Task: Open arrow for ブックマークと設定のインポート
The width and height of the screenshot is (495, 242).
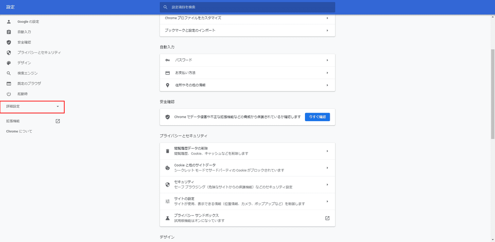Action: click(x=327, y=30)
